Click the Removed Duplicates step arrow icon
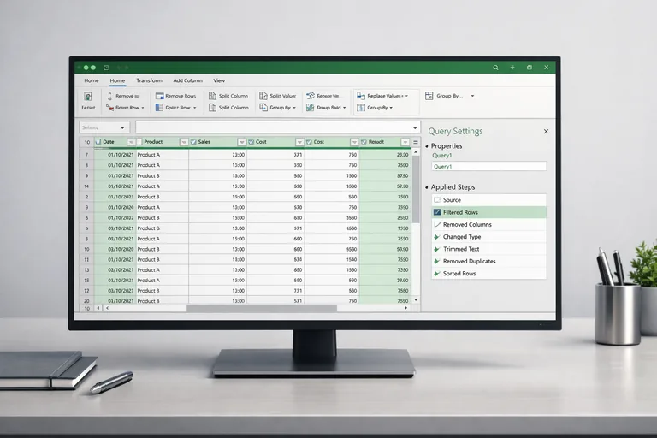 [436, 261]
